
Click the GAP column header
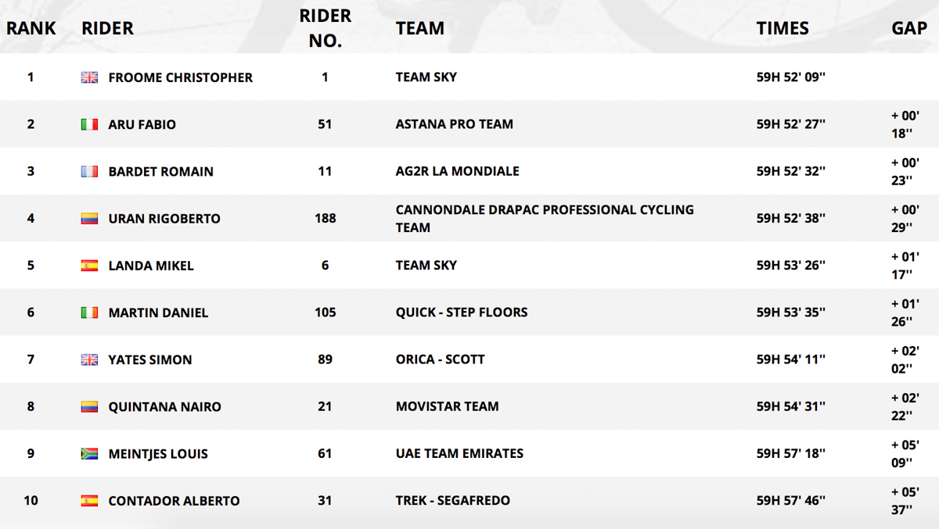tap(909, 28)
